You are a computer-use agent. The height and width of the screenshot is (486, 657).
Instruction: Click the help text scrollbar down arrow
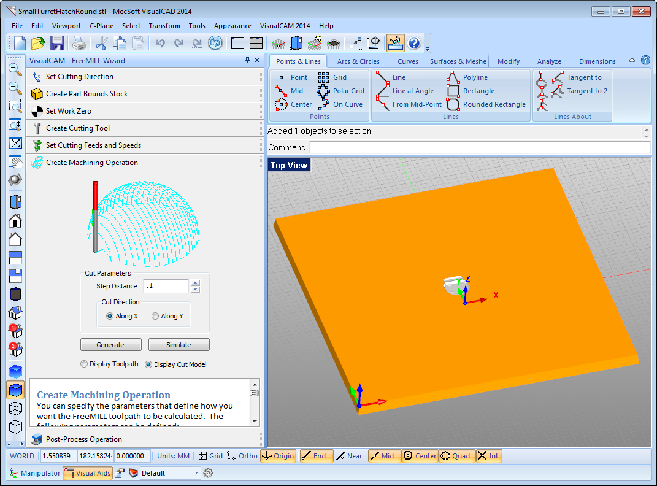pos(255,422)
